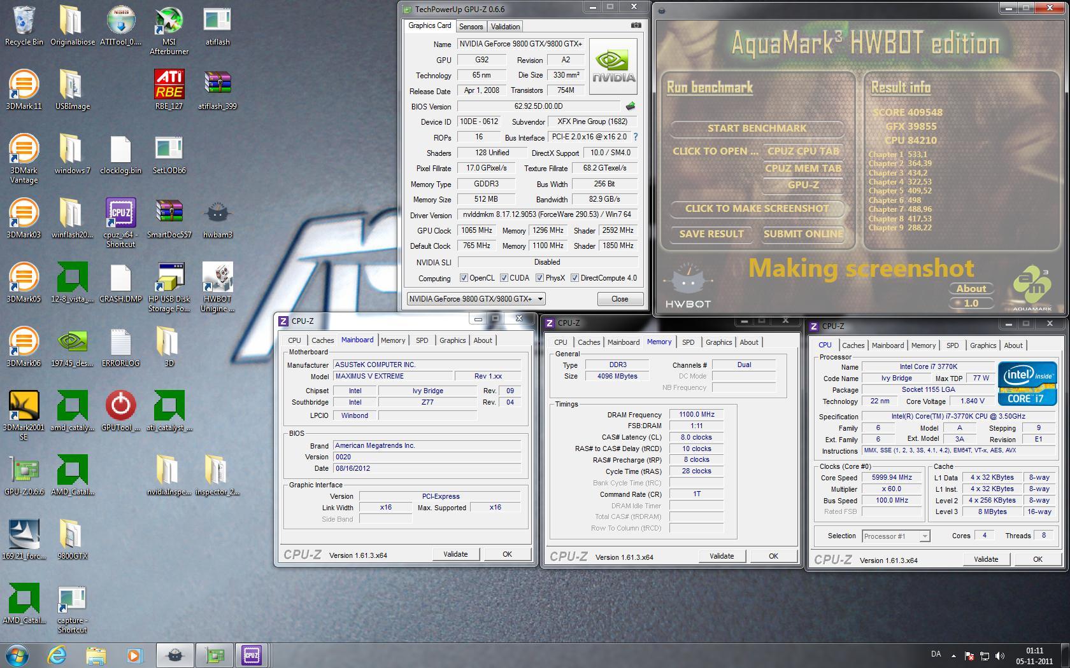Click CPUZ MEM TAB button in AquaMark
1070x668 pixels.
pyautogui.click(x=803, y=169)
